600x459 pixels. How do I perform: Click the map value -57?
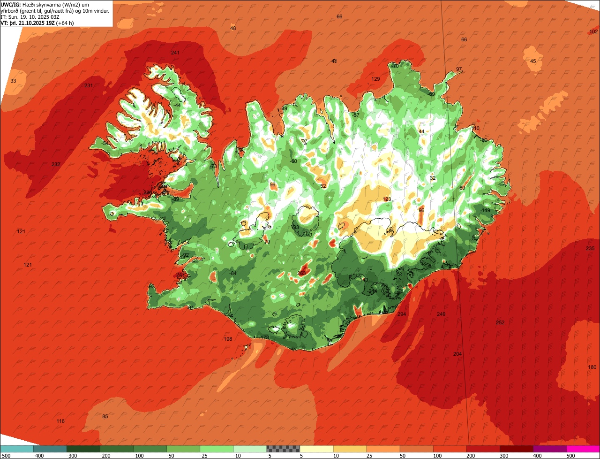(356, 115)
